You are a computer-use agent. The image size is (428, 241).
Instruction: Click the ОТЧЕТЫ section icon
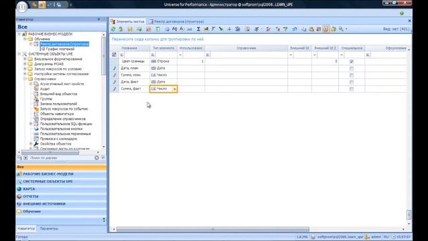point(19,196)
